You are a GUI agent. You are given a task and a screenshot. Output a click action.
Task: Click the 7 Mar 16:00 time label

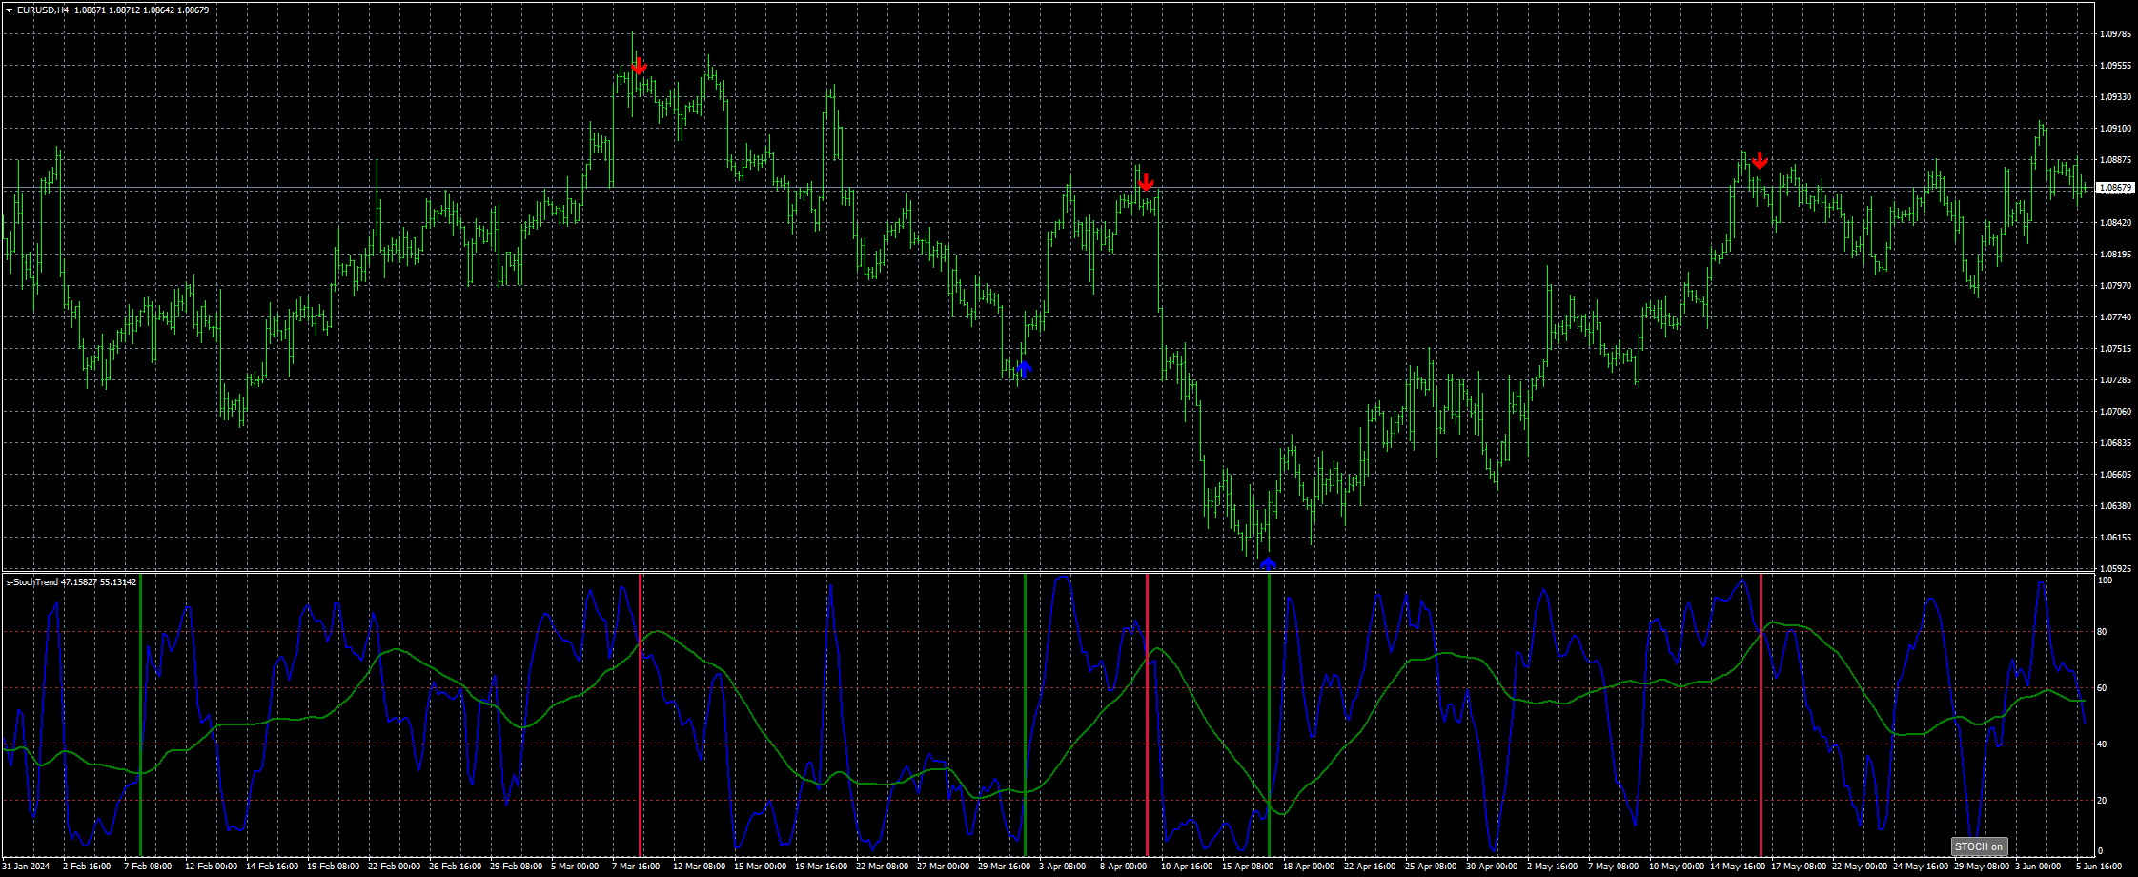click(636, 867)
